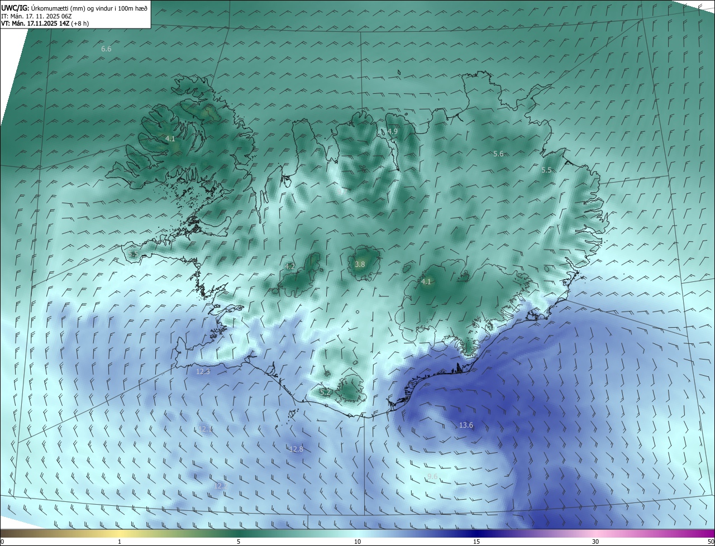Click the valid time 'VT: Mán. 17.11.2025 14Z (+8 h)'
Viewport: 715px width, 546px height.
coord(45,23)
